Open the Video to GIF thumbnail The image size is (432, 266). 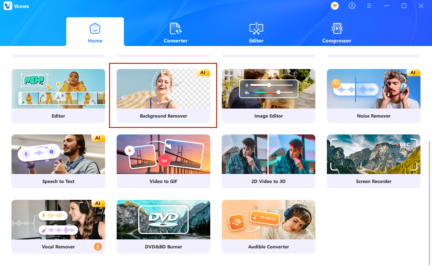163,154
